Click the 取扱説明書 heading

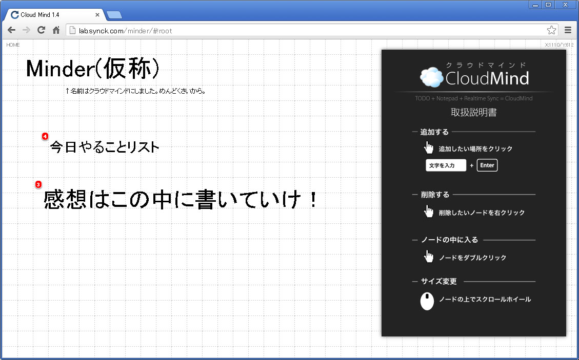(x=474, y=112)
